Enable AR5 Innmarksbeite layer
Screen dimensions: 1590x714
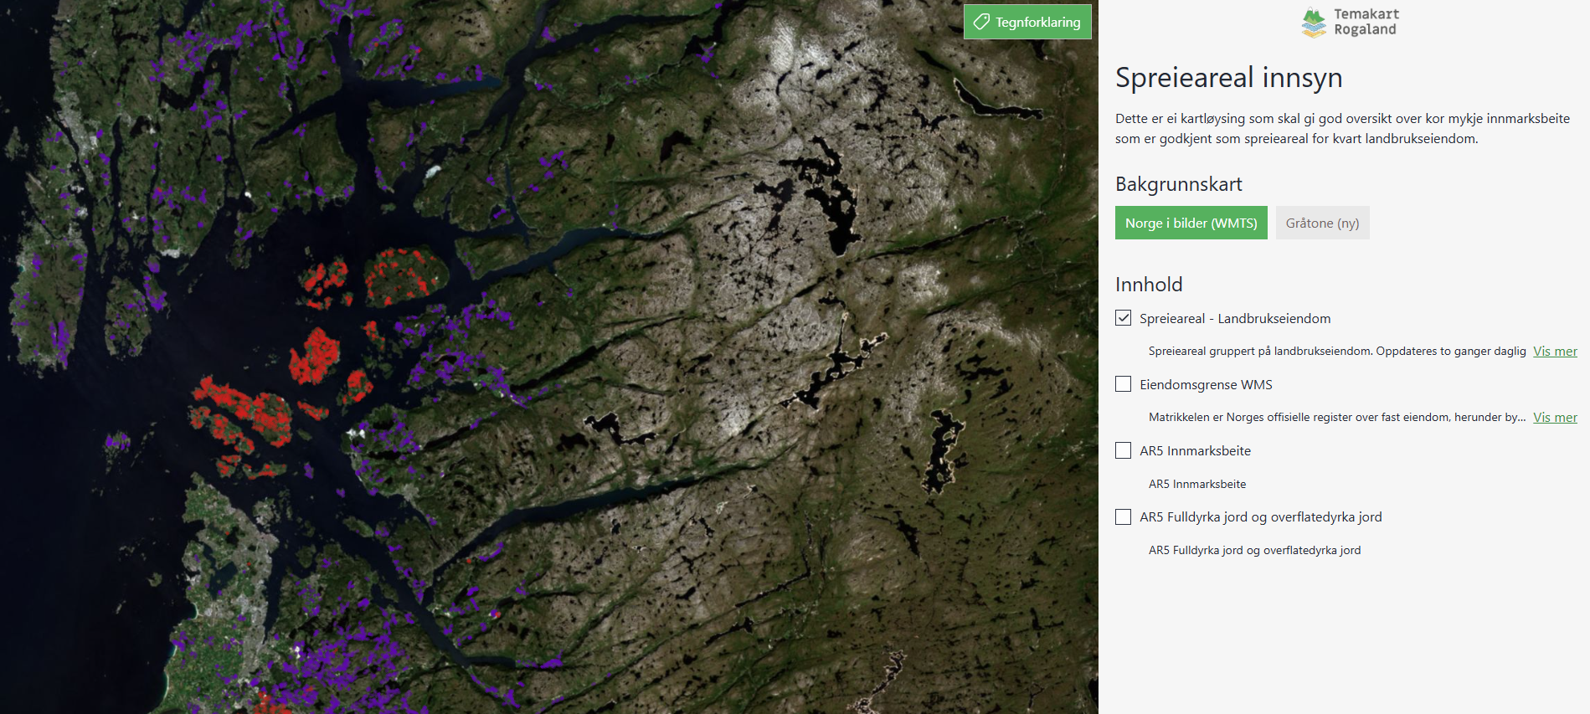pyautogui.click(x=1124, y=450)
